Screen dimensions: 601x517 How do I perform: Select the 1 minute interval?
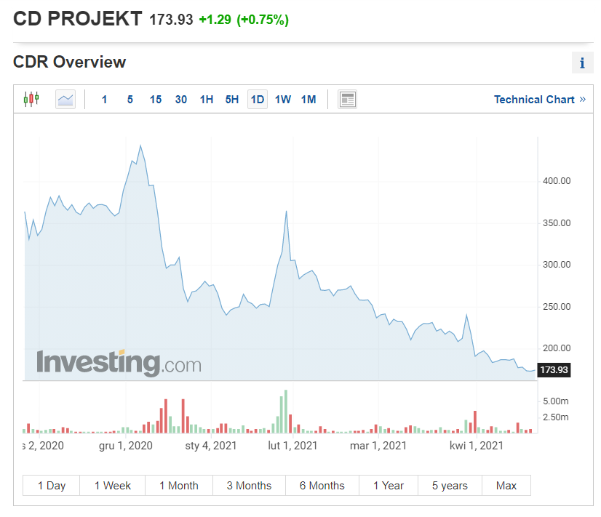104,100
